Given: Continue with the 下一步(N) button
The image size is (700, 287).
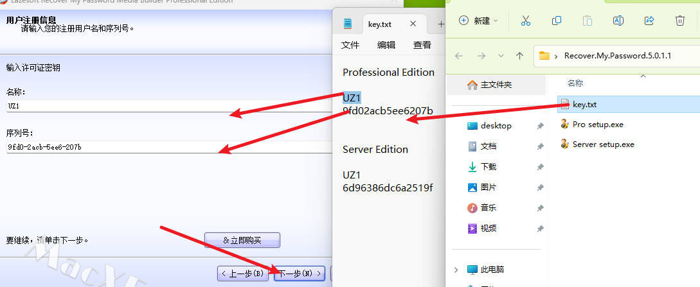Looking at the screenshot, I should click(x=299, y=274).
